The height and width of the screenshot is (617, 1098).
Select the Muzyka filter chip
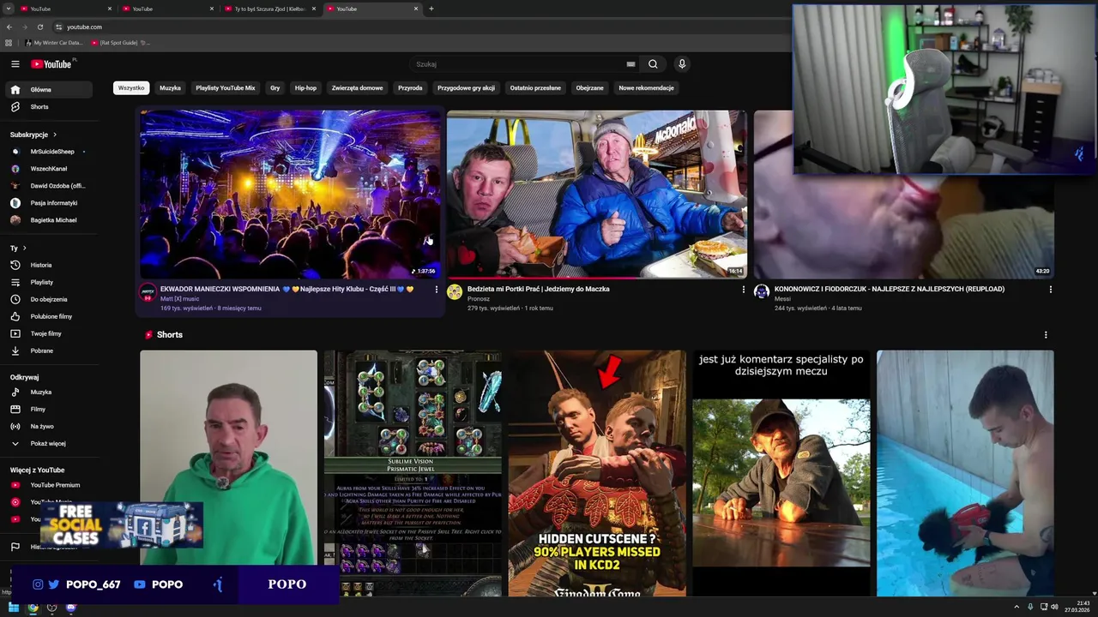[170, 88]
